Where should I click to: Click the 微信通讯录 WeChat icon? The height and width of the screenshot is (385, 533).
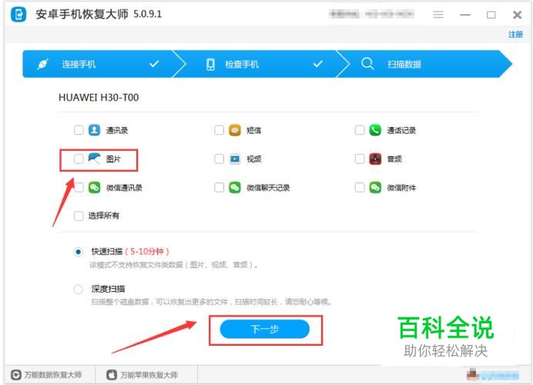[94, 187]
